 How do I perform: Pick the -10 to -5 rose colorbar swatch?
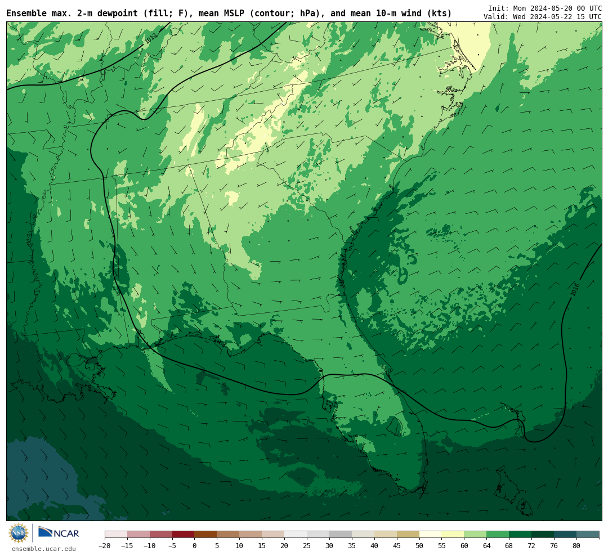pyautogui.click(x=161, y=535)
